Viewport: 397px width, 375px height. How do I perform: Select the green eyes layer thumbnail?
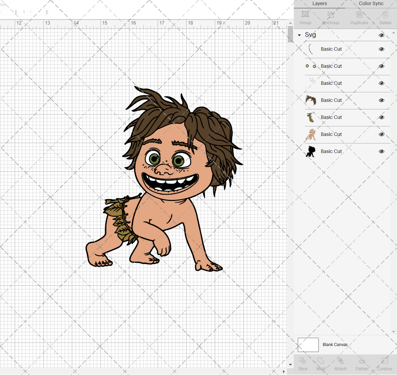click(x=311, y=66)
